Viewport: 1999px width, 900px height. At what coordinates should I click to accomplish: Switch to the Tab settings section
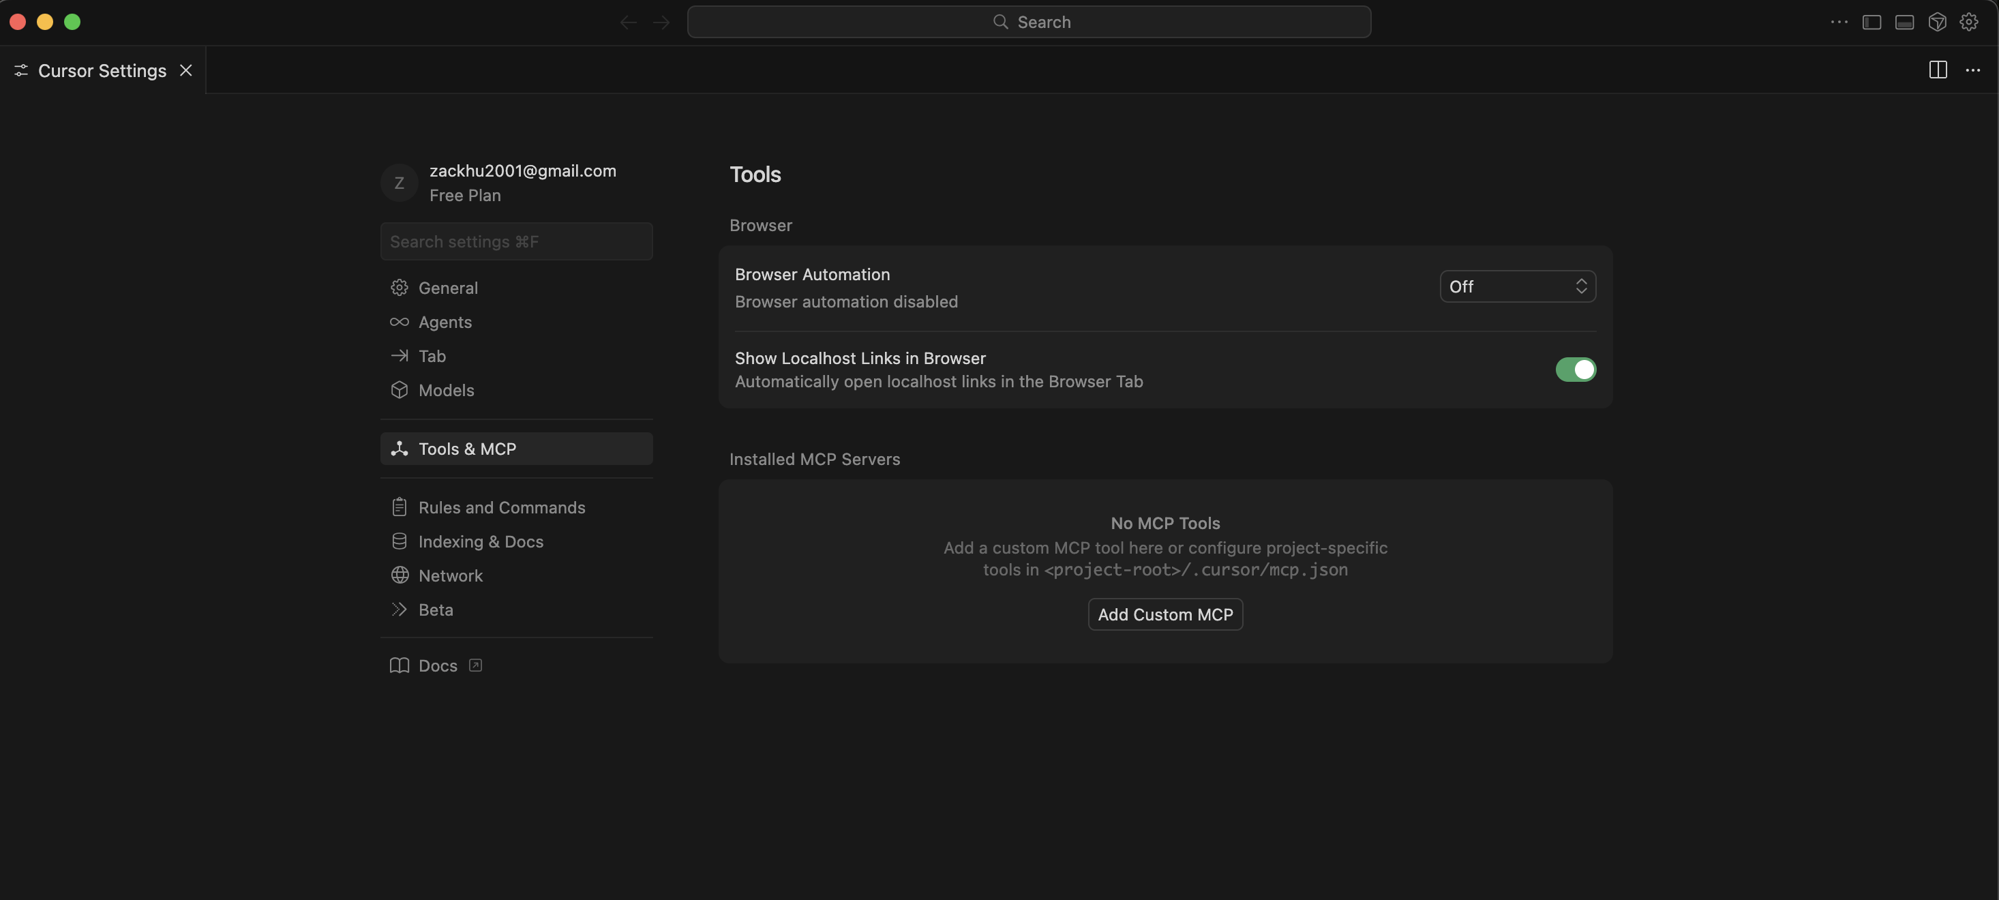tap(432, 356)
